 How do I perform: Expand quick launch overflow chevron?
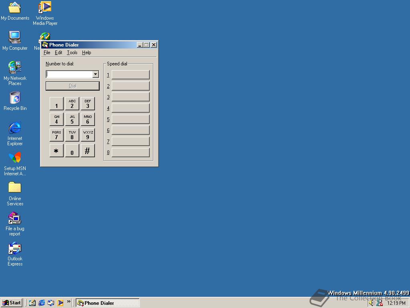tap(68, 302)
